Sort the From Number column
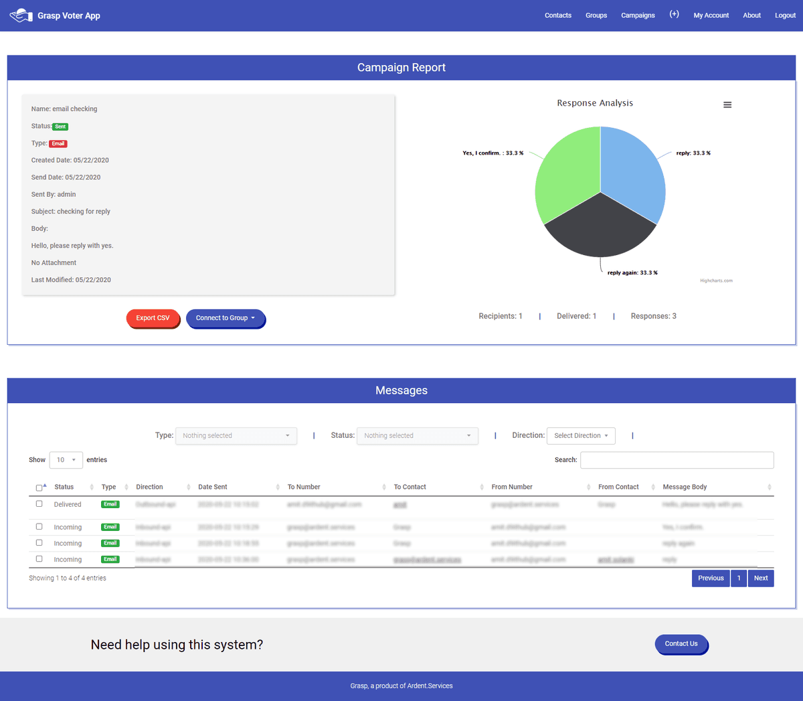 pyautogui.click(x=588, y=487)
